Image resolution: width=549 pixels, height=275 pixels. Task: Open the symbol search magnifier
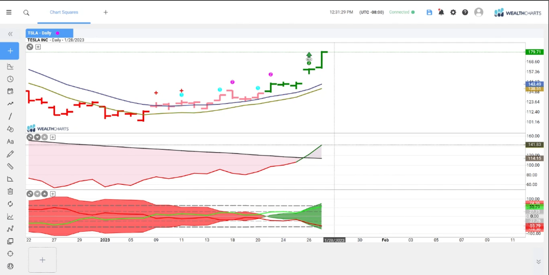(x=26, y=13)
